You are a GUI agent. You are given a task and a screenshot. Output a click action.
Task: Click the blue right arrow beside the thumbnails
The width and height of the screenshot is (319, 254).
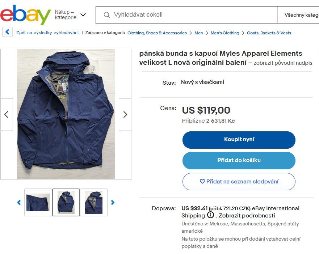tap(113, 203)
